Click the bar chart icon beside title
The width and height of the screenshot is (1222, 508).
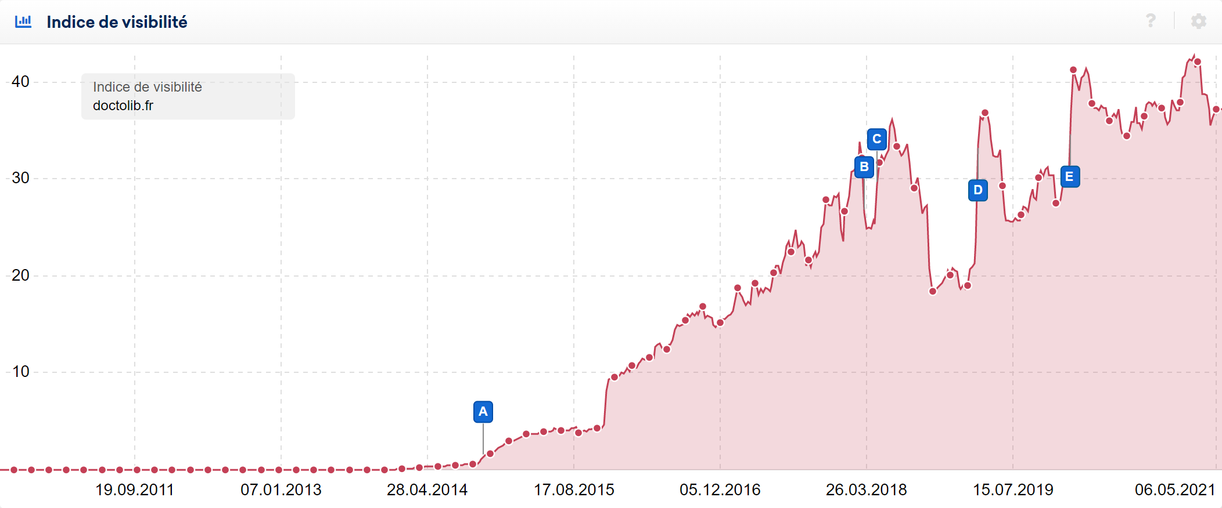23,21
